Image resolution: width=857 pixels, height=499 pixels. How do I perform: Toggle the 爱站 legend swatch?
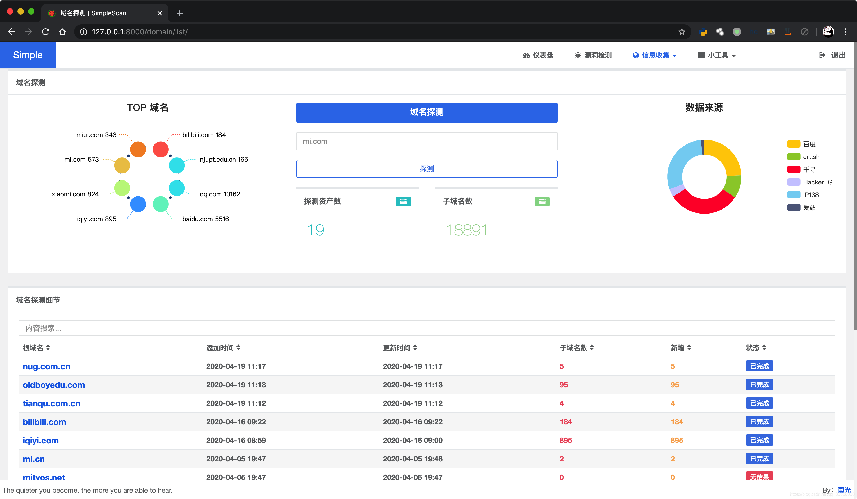coord(794,207)
